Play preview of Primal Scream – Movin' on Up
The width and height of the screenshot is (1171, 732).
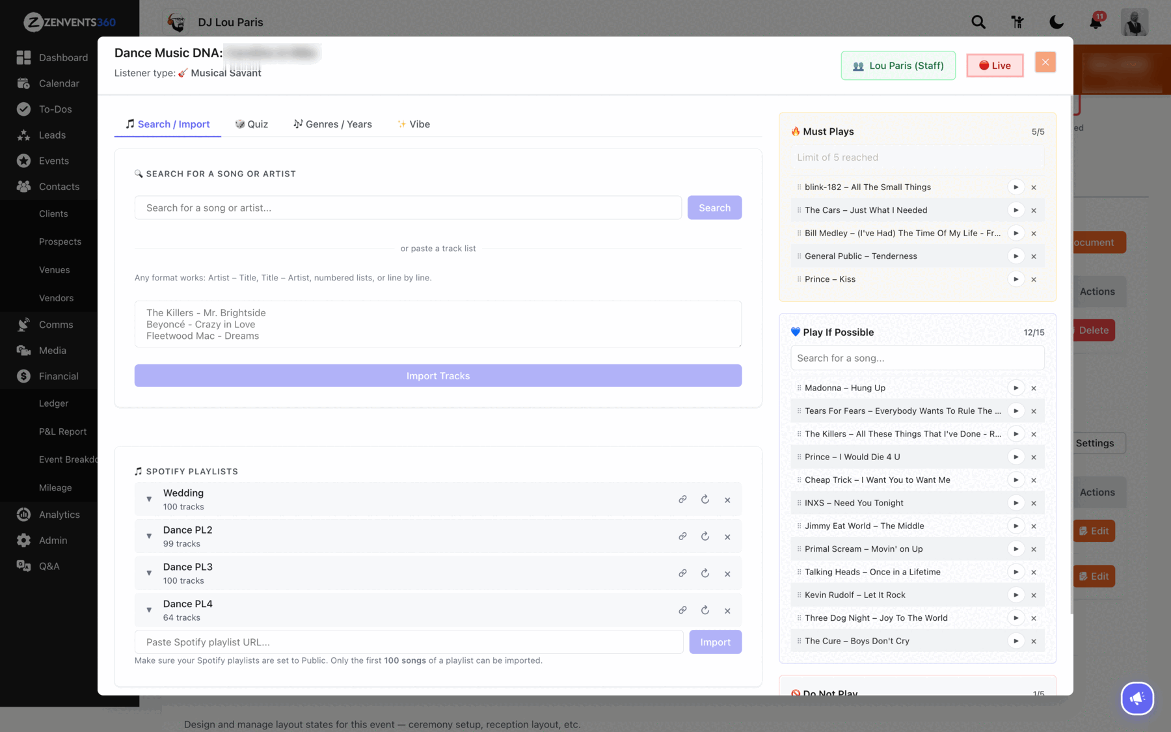(1016, 549)
